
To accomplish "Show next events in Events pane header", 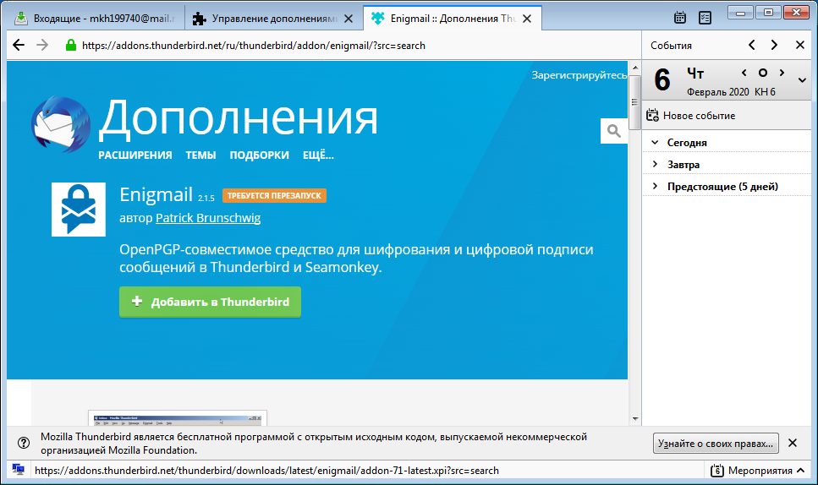I will (x=774, y=46).
